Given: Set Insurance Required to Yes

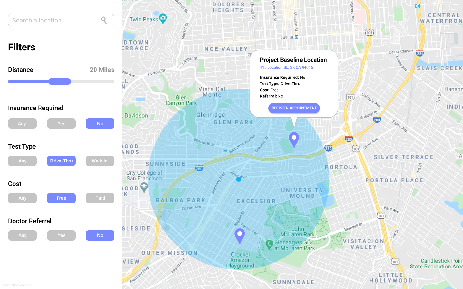Looking at the screenshot, I should [x=61, y=124].
